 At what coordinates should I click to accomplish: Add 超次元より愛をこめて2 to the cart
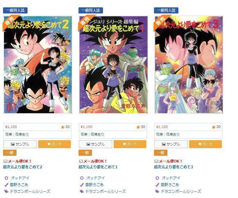(x=54, y=144)
